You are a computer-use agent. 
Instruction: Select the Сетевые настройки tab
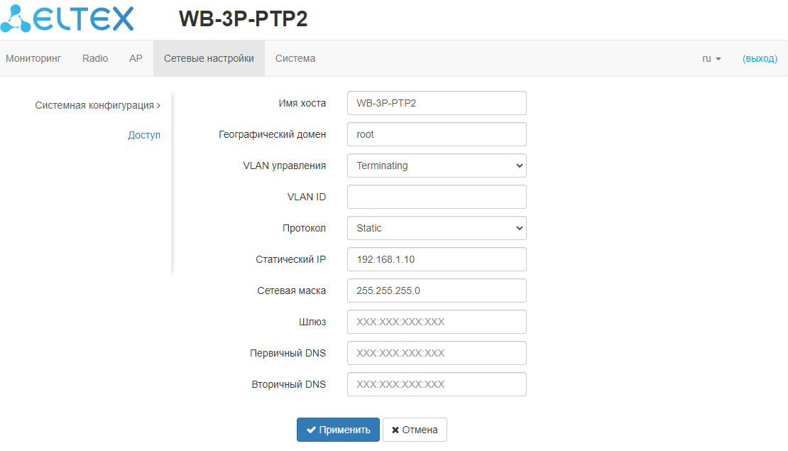[209, 58]
